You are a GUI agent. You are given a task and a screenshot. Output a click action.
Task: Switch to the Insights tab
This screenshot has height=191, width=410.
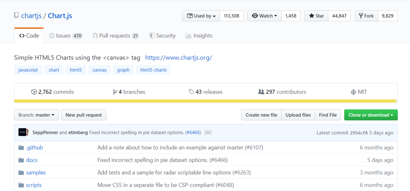pos(199,36)
